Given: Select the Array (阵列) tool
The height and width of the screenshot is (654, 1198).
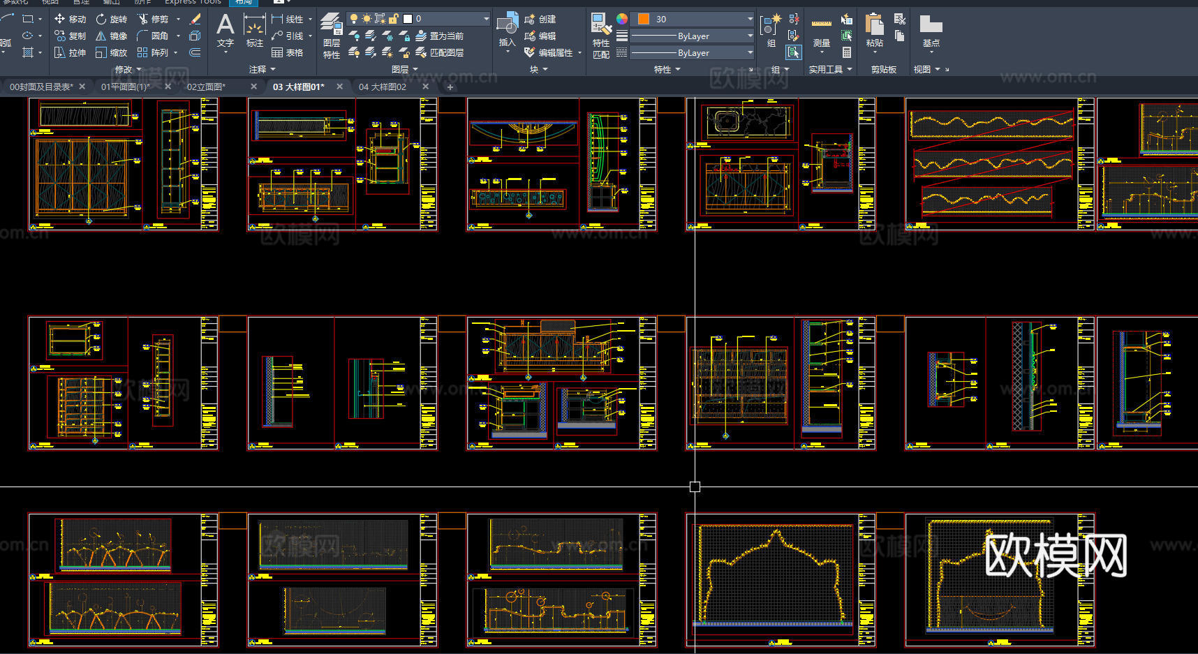Looking at the screenshot, I should pos(153,52).
